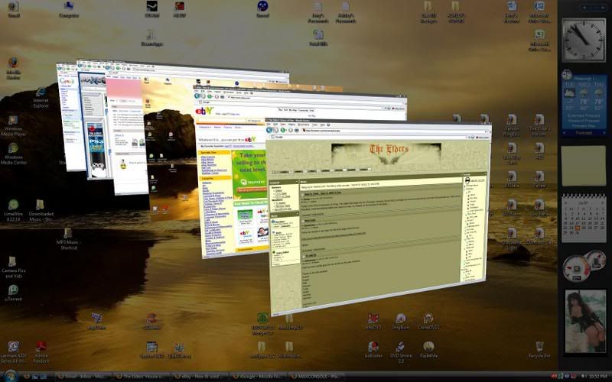Click the Windows Start orb
The height and width of the screenshot is (382, 612).
click(11, 376)
